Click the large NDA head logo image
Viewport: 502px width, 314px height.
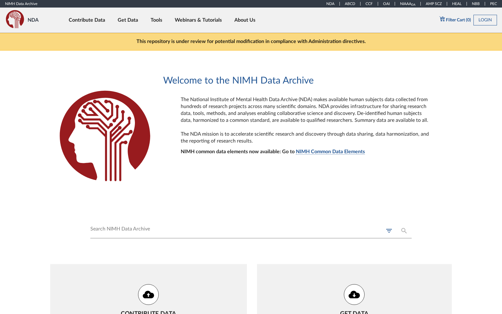click(x=105, y=136)
